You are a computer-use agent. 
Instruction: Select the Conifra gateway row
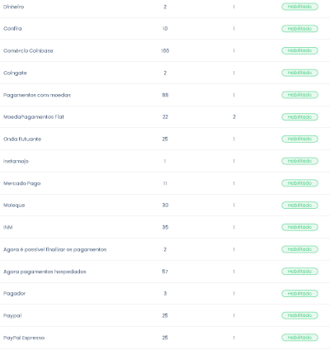[x=165, y=29]
